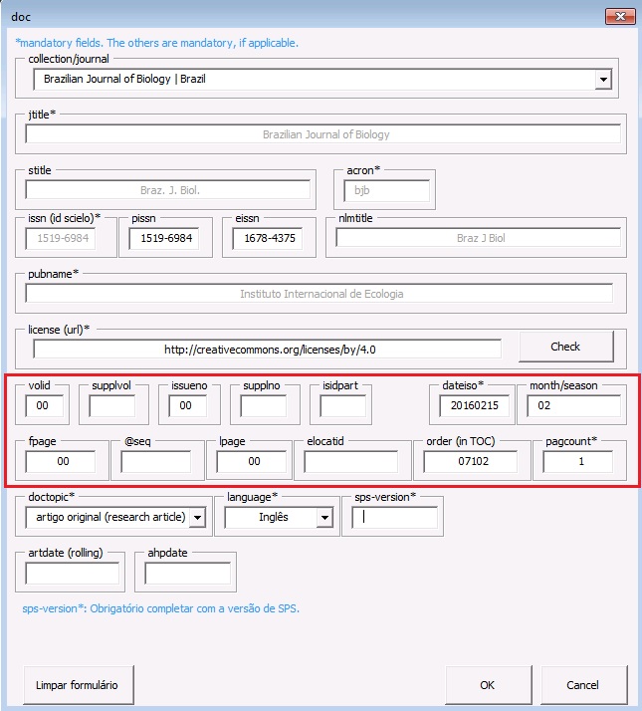Image resolution: width=642 pixels, height=711 pixels.
Task: Click the Limpar formulário button
Action: click(77, 685)
